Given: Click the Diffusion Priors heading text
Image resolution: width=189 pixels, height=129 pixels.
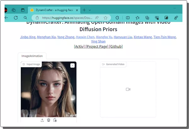Looking at the screenshot, I should click(x=98, y=29).
